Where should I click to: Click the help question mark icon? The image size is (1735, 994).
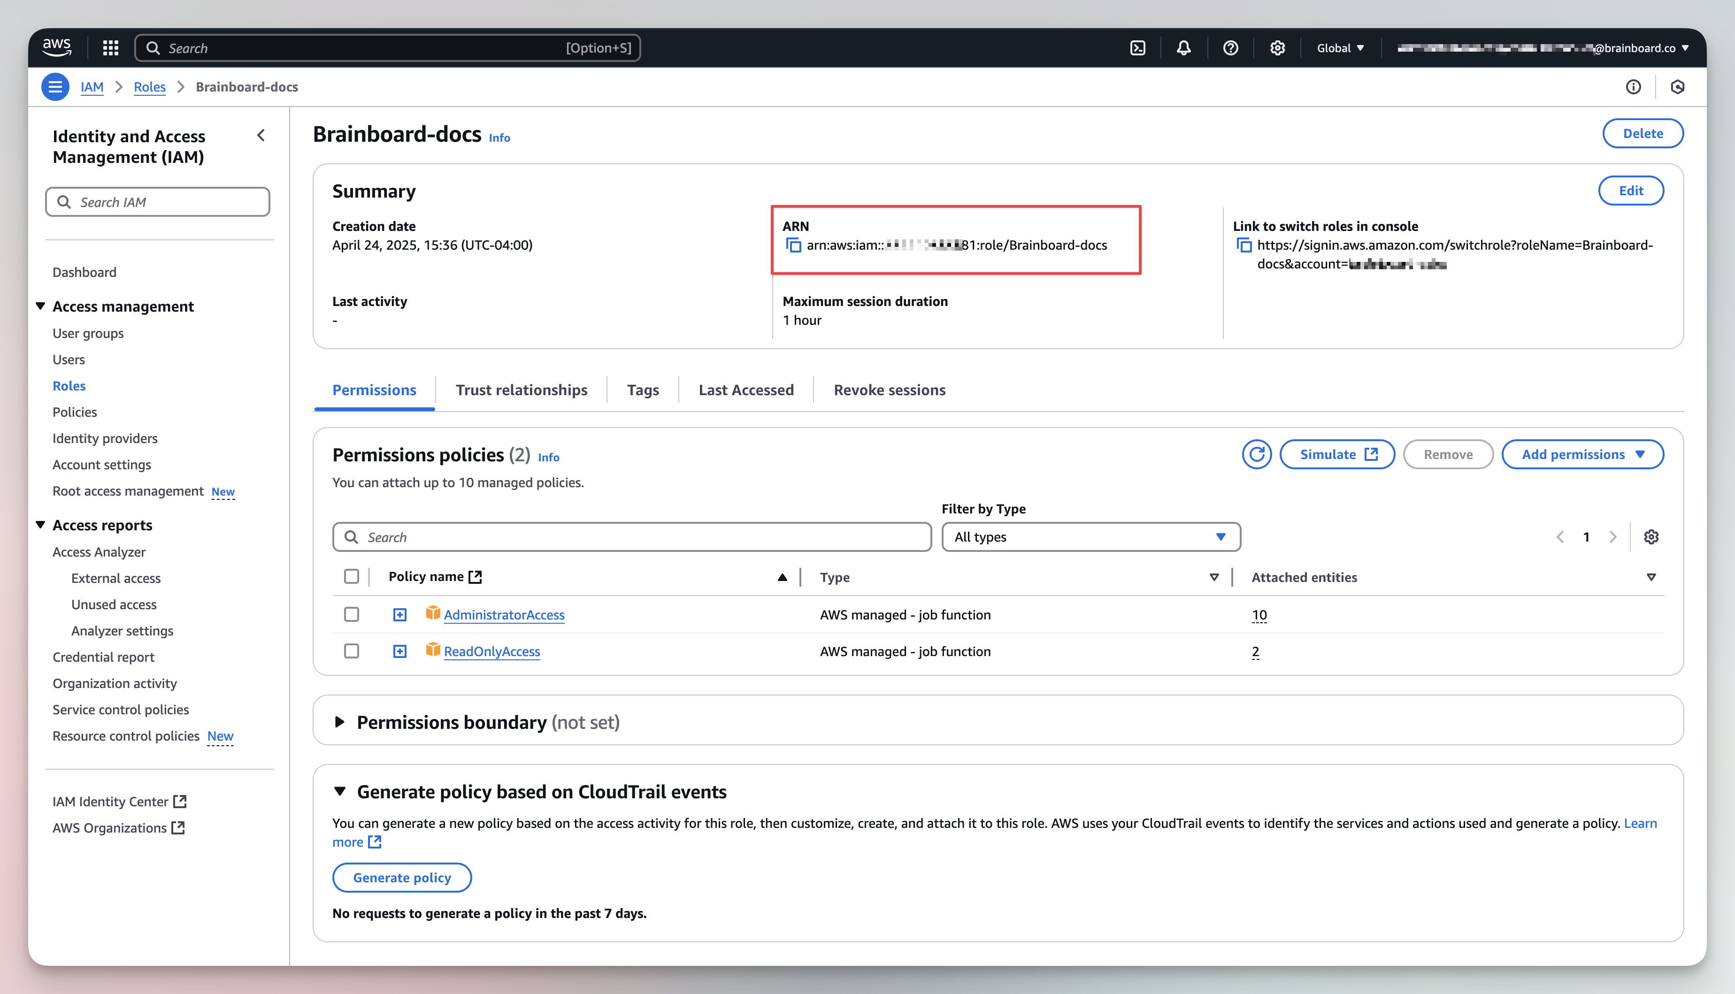click(x=1230, y=48)
